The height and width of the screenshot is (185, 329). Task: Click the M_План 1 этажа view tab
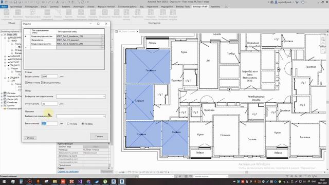click(127, 31)
